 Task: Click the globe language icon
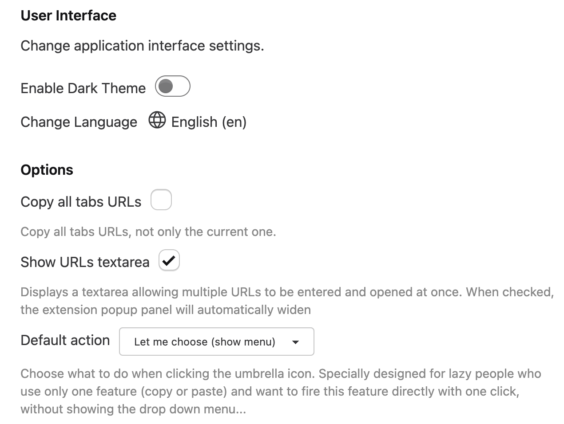(157, 120)
